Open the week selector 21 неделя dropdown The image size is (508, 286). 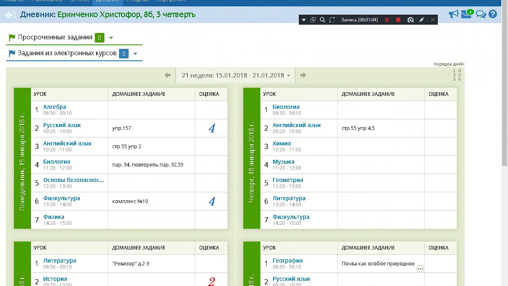click(236, 75)
